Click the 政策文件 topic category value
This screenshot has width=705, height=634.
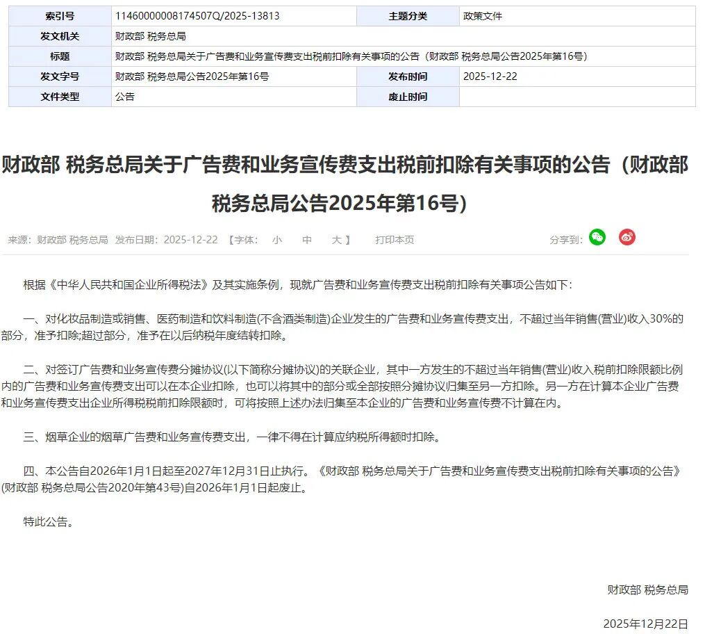[480, 15]
